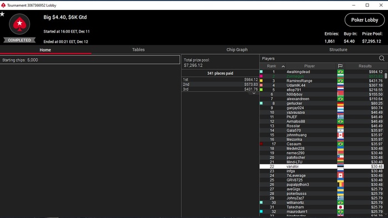Open the Chip Graph tab
This screenshot has width=388, height=218.
click(237, 50)
